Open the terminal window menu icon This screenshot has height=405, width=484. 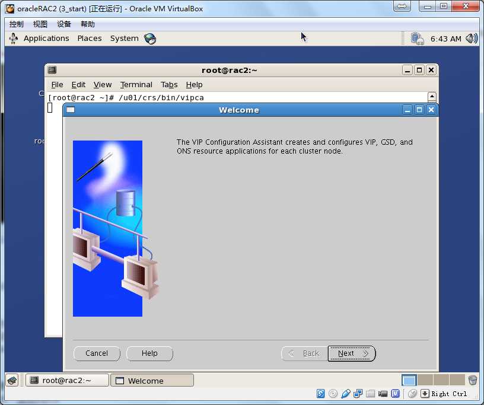[x=52, y=70]
